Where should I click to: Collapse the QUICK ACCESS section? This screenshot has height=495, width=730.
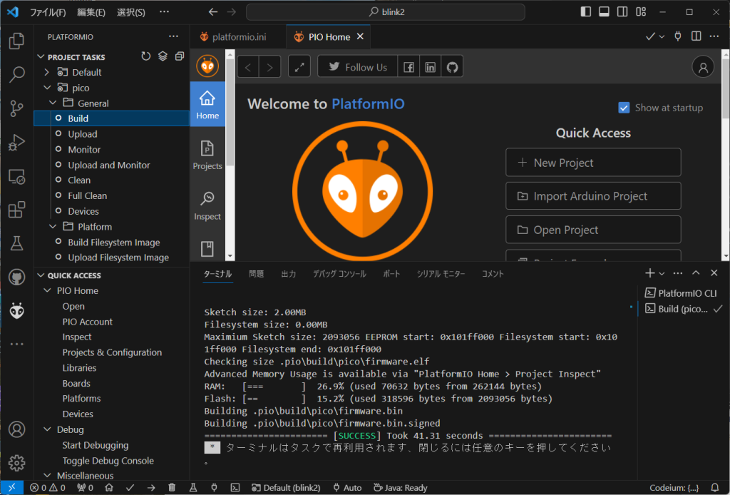(x=41, y=275)
